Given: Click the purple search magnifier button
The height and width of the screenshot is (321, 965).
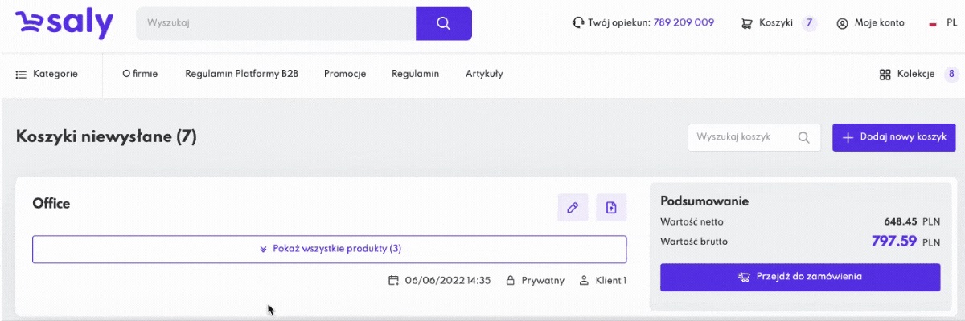Looking at the screenshot, I should pyautogui.click(x=443, y=23).
